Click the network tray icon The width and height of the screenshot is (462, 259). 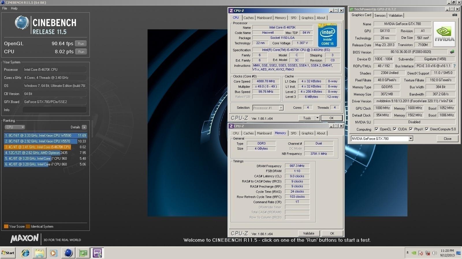click(x=428, y=253)
